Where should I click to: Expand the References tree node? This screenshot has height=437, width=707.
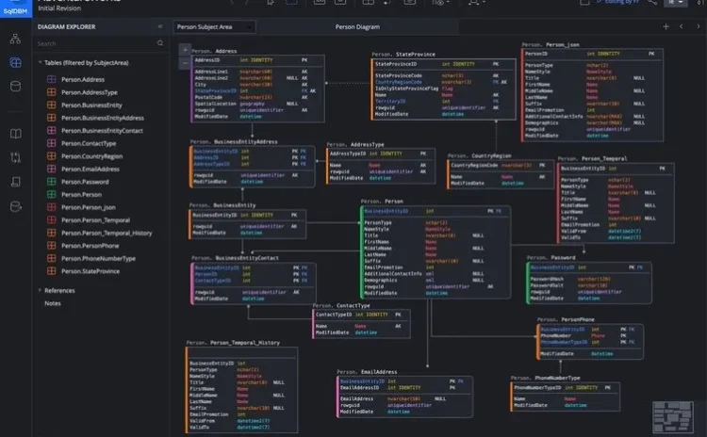pyautogui.click(x=40, y=290)
